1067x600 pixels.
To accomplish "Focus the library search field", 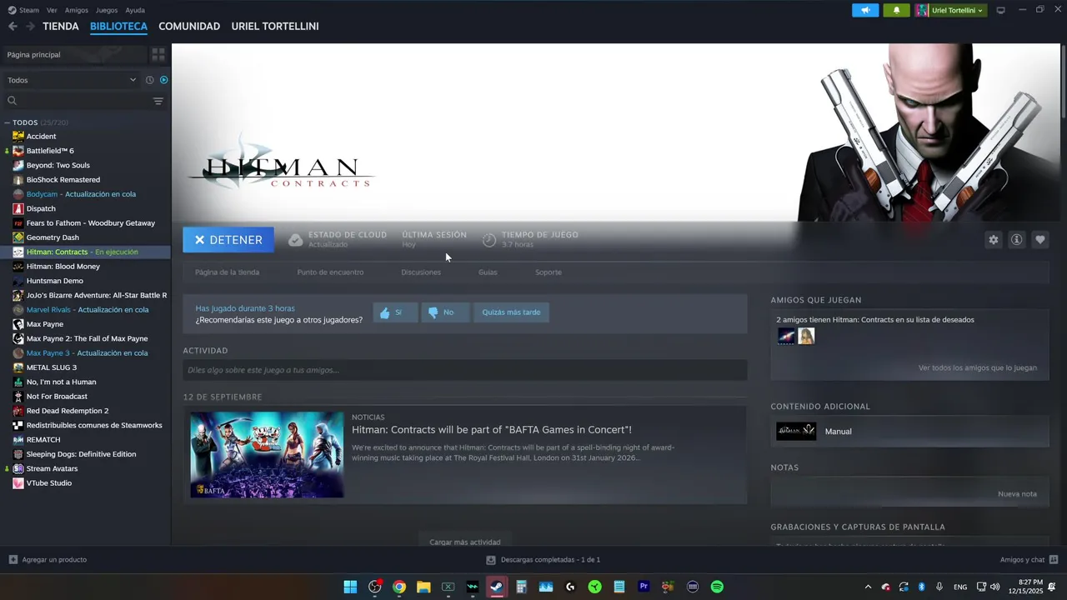I will pos(77,101).
